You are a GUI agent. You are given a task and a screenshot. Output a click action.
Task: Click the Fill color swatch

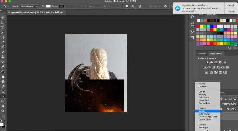point(48,6)
